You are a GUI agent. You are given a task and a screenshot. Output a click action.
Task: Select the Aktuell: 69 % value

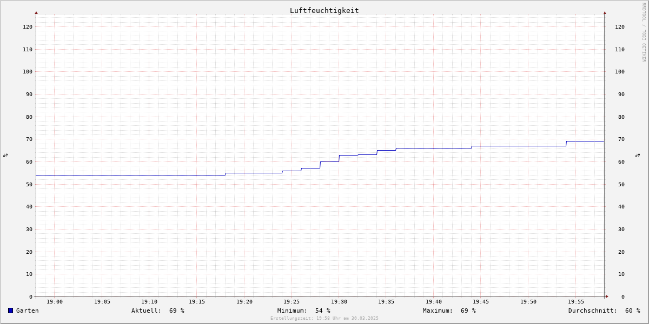(x=158, y=310)
